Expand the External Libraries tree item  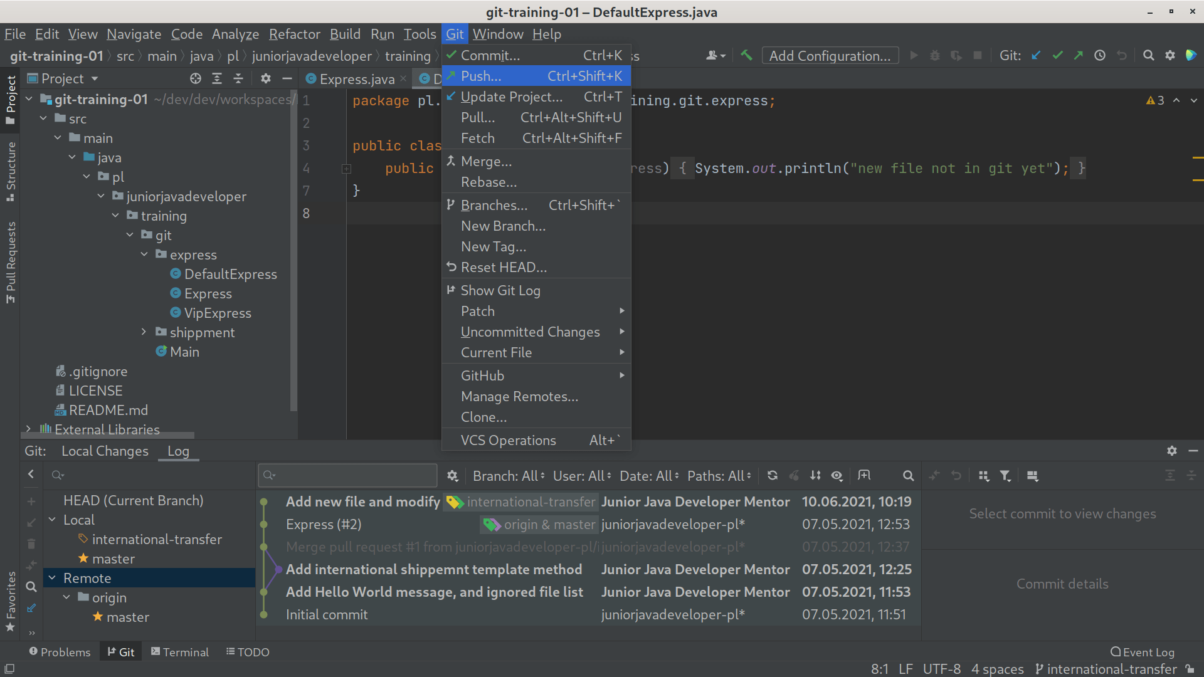28,428
